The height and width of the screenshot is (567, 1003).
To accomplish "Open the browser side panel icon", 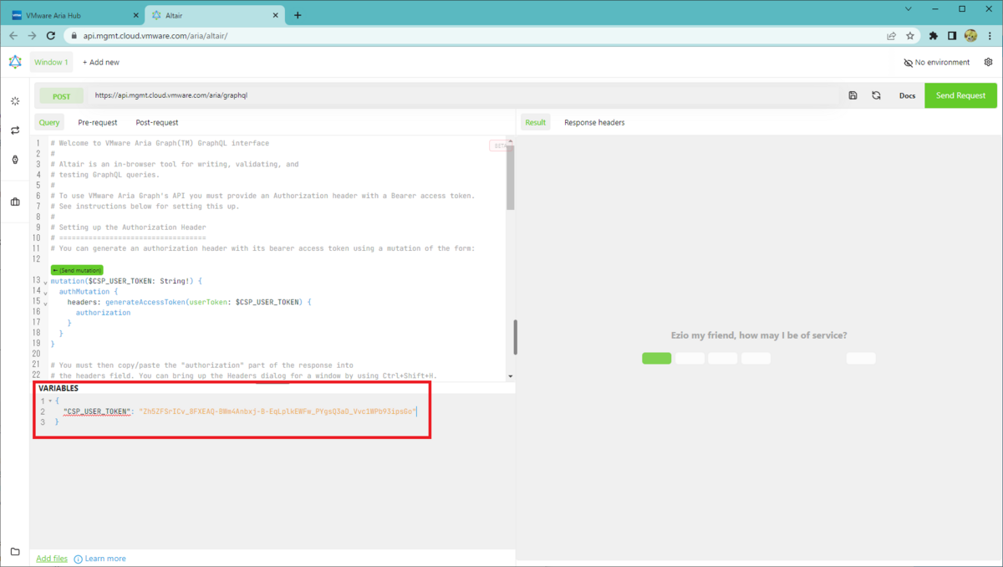I will click(952, 36).
